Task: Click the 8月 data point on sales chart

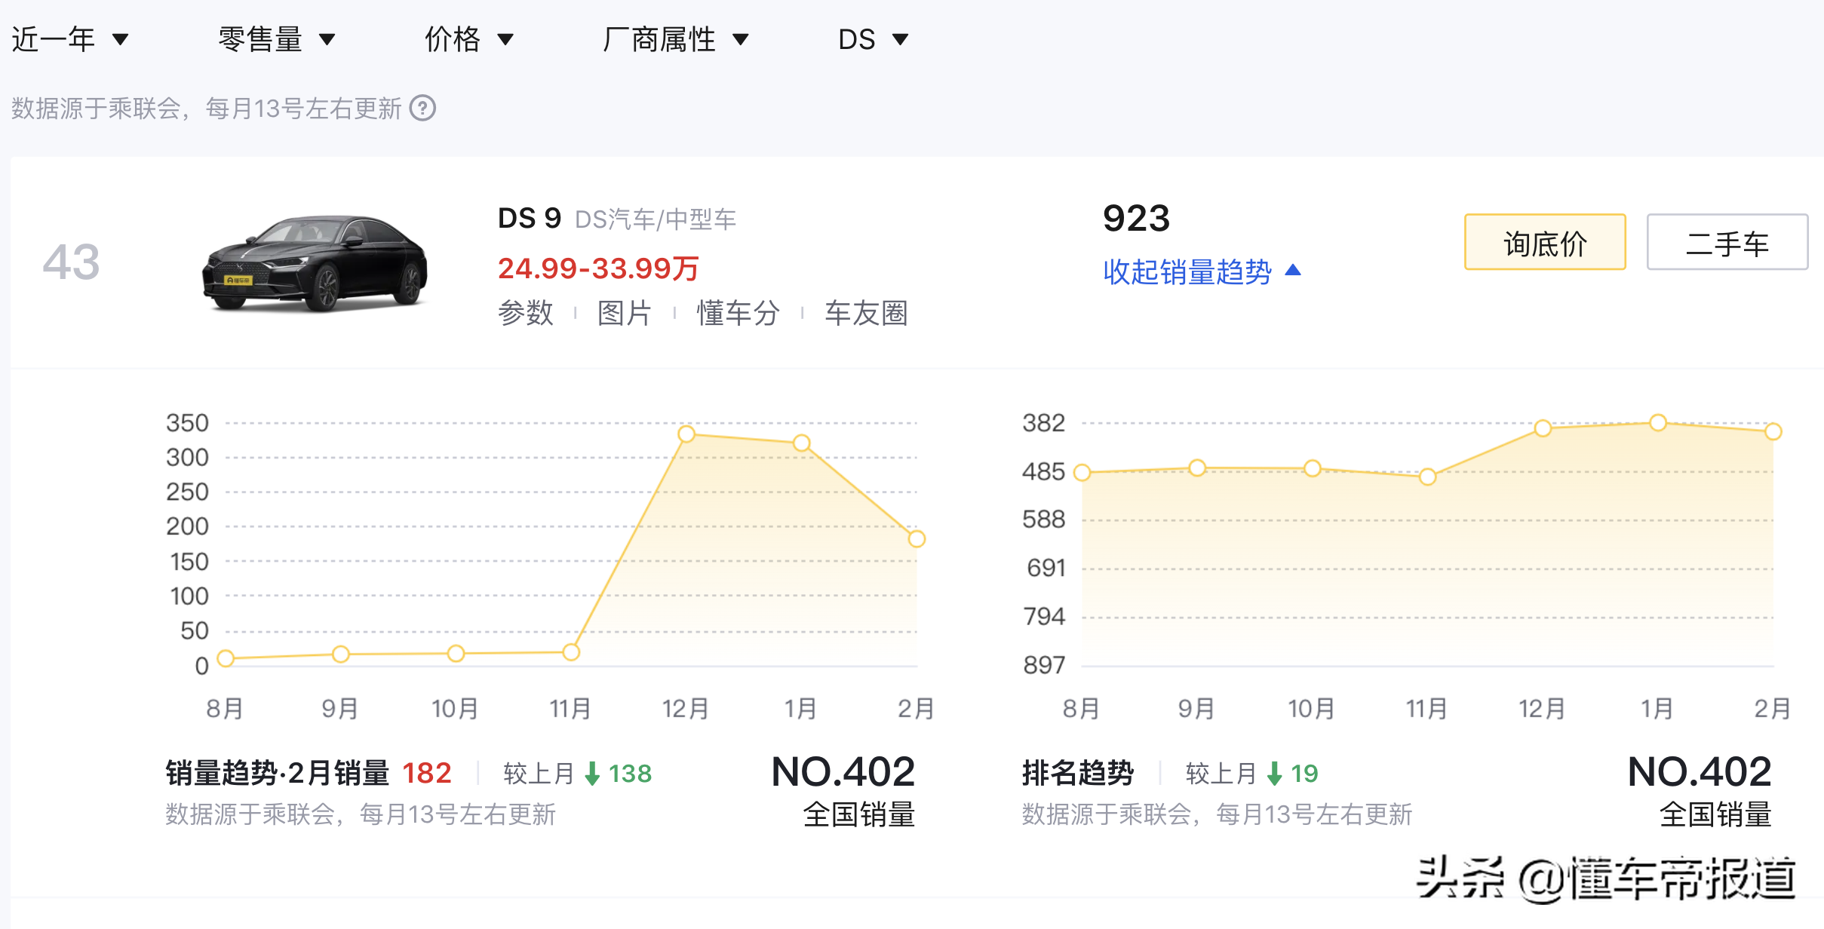Action: click(226, 658)
